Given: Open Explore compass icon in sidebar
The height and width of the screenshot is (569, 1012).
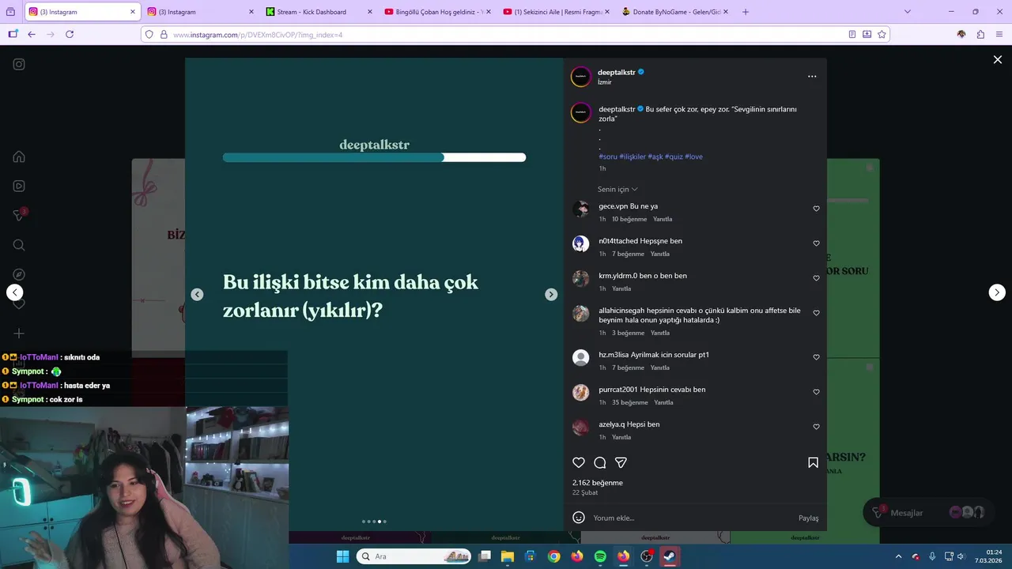Looking at the screenshot, I should point(19,274).
